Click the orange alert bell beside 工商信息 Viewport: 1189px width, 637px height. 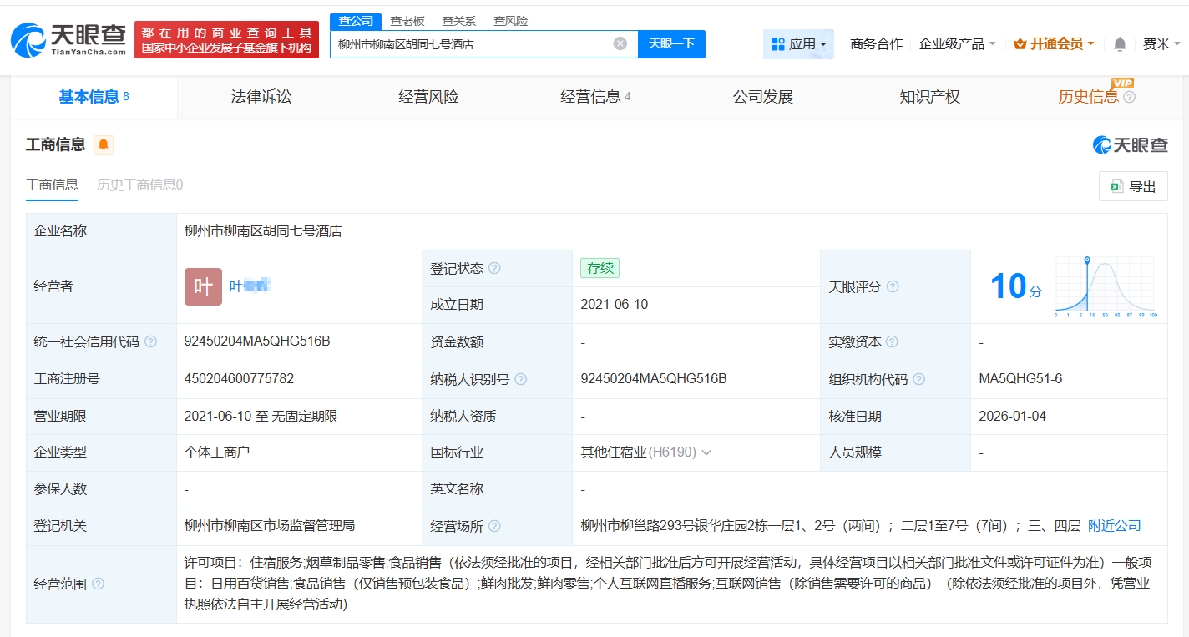tap(103, 145)
